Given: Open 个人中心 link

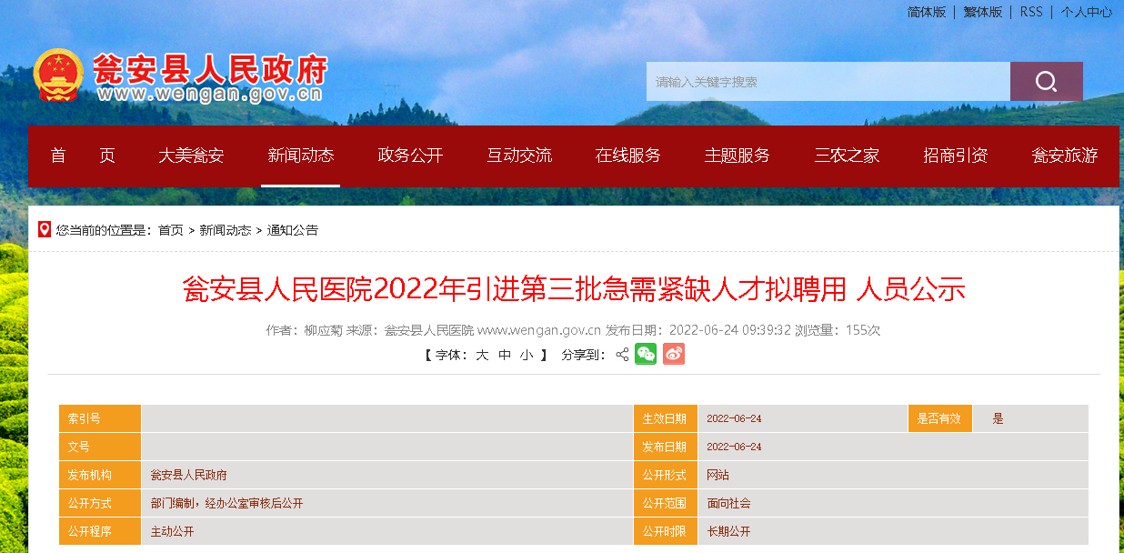Looking at the screenshot, I should coord(1087,12).
